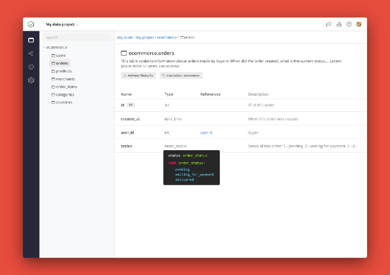
Task: Click the search input field
Action: [x=77, y=38]
